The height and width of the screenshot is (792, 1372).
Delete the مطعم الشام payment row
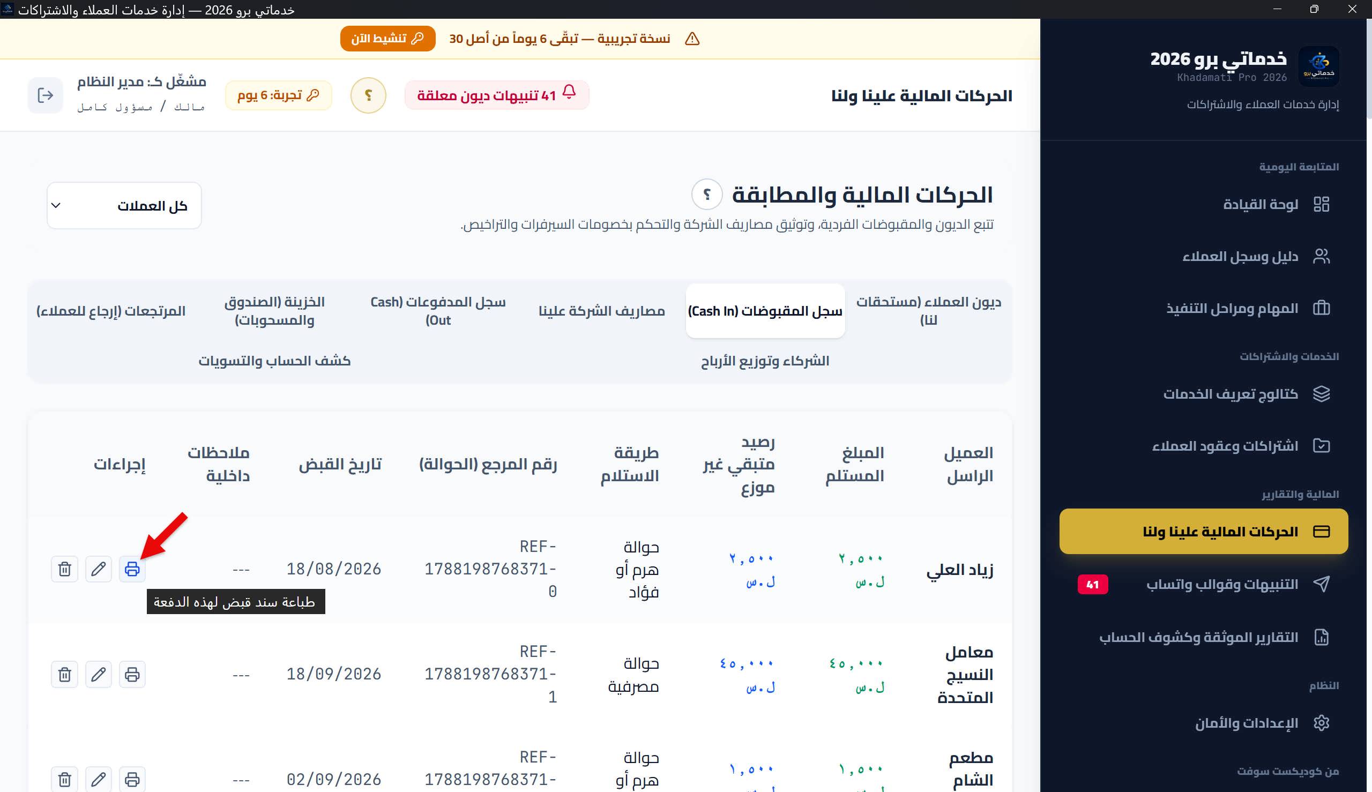coord(65,779)
